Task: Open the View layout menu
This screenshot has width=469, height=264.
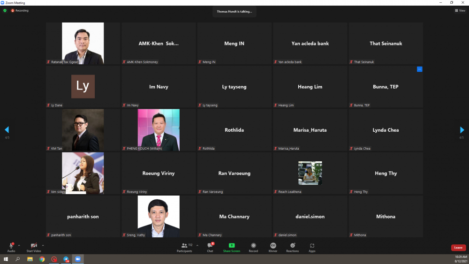Action: pyautogui.click(x=460, y=10)
